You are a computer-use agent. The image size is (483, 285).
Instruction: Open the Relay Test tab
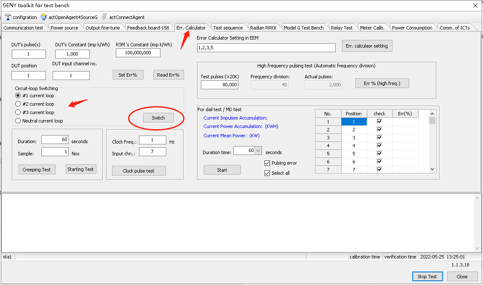click(342, 28)
